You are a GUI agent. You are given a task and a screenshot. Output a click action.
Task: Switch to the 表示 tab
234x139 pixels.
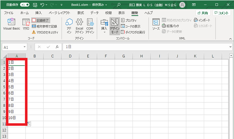tap(121, 13)
